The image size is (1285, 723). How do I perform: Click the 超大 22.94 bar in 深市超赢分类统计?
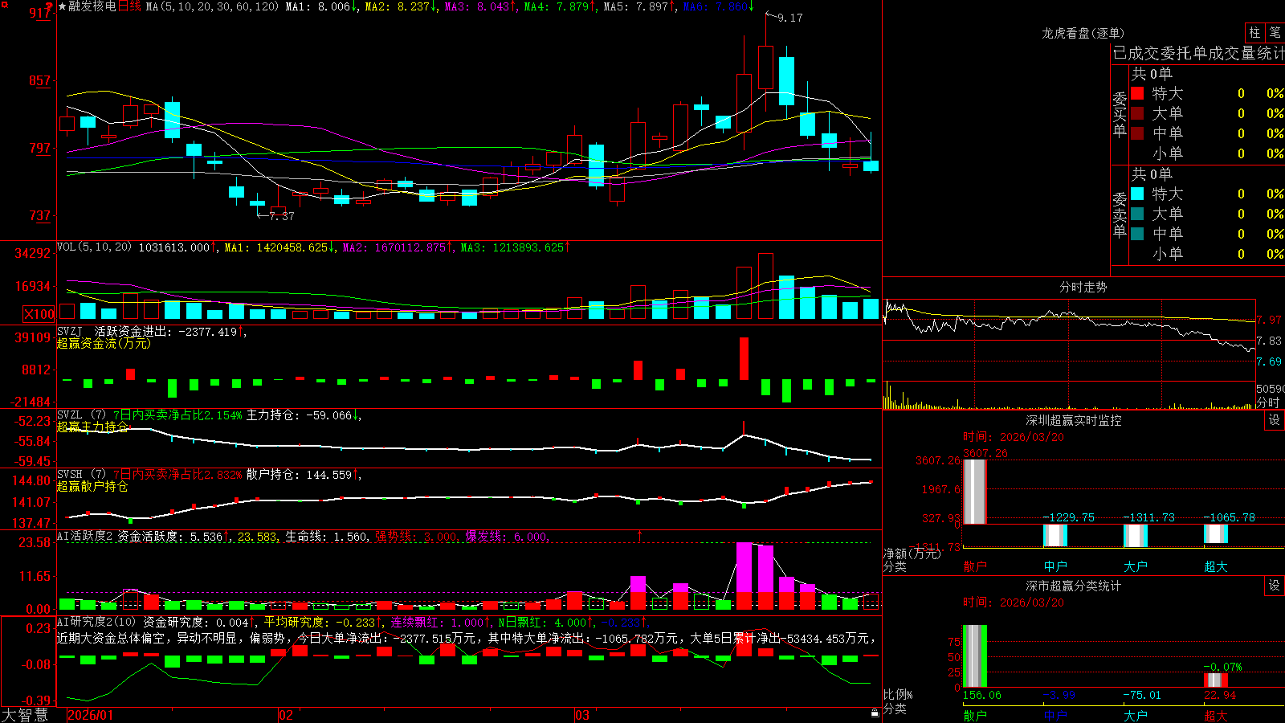1216,680
